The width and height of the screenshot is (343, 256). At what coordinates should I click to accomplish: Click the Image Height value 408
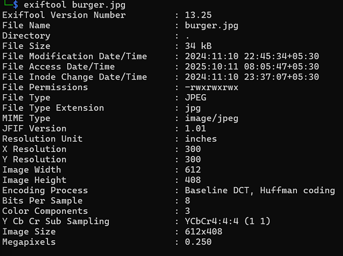(193, 180)
